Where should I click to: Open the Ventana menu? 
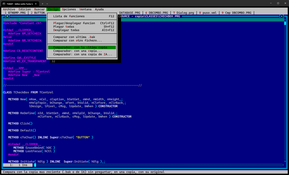tap(85, 9)
